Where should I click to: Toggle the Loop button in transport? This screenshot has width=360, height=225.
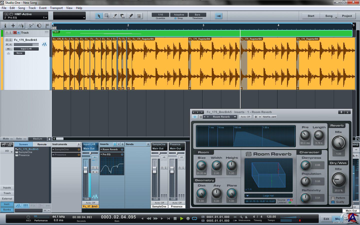(x=194, y=218)
